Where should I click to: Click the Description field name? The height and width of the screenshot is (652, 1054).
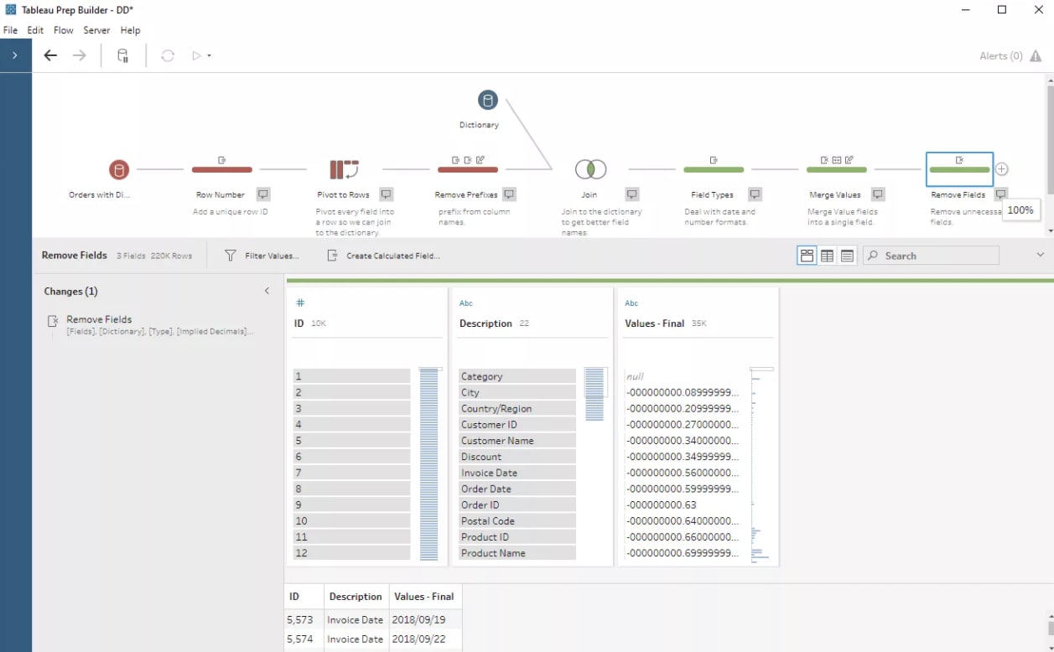[x=485, y=323]
